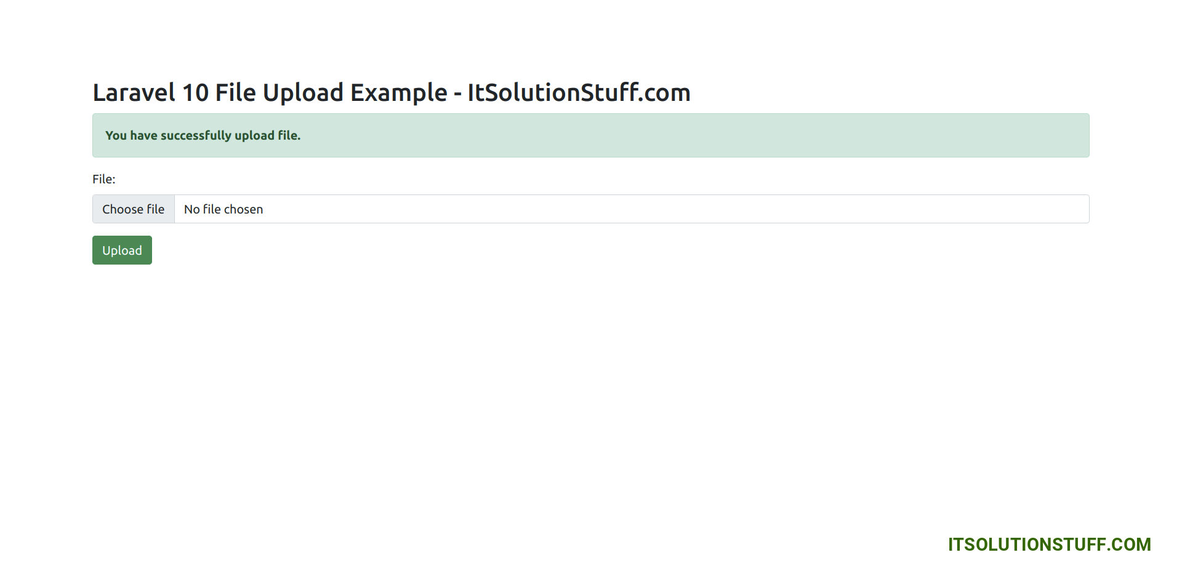Click the ITSOLUTIONSTUFF.COM watermark logo
Screen dimensions: 1182x563
(x=1049, y=545)
